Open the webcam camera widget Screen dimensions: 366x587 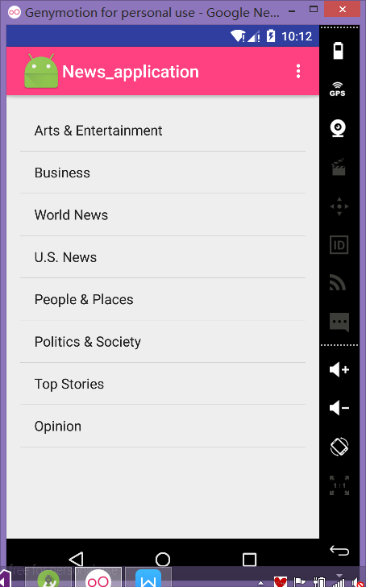[338, 128]
